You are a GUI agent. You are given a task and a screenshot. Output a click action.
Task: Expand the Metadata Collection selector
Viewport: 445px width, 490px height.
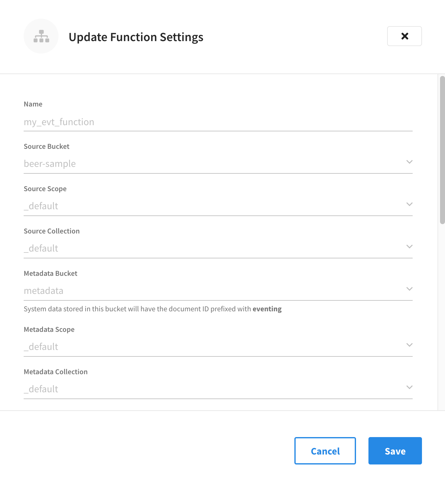(410, 387)
